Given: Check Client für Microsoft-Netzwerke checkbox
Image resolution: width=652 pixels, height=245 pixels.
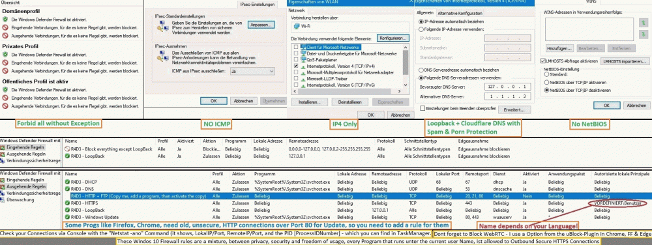Looking at the screenshot, I should pyautogui.click(x=295, y=48).
